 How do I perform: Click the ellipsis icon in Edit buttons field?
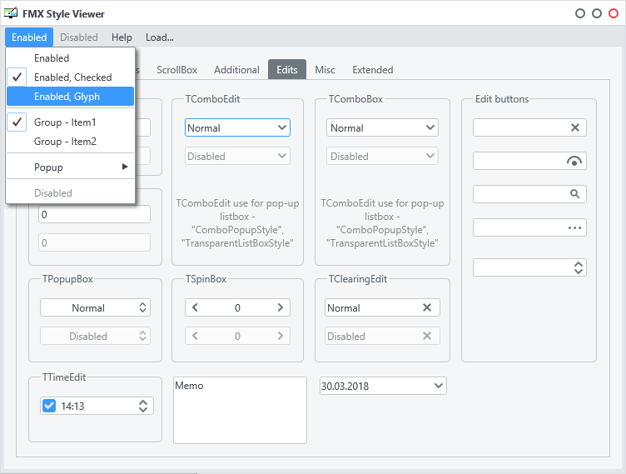(x=574, y=227)
